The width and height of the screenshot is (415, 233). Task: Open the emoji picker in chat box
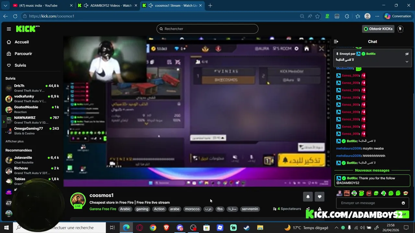pos(403,203)
